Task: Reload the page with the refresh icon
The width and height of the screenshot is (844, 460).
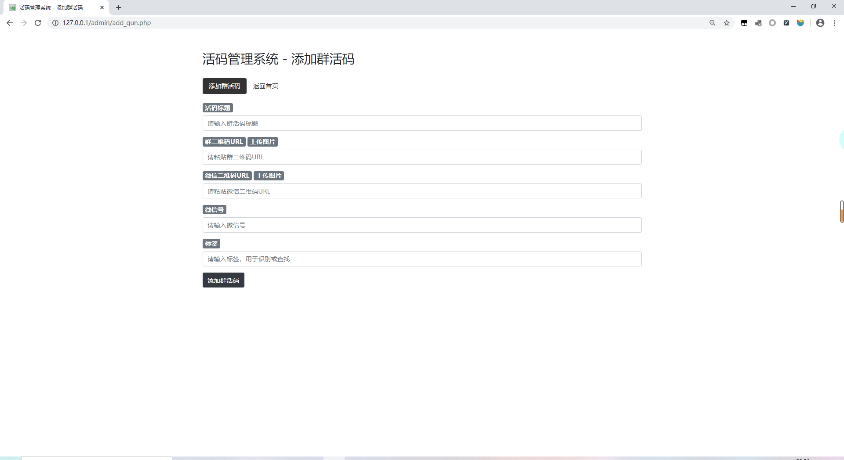Action: tap(38, 23)
